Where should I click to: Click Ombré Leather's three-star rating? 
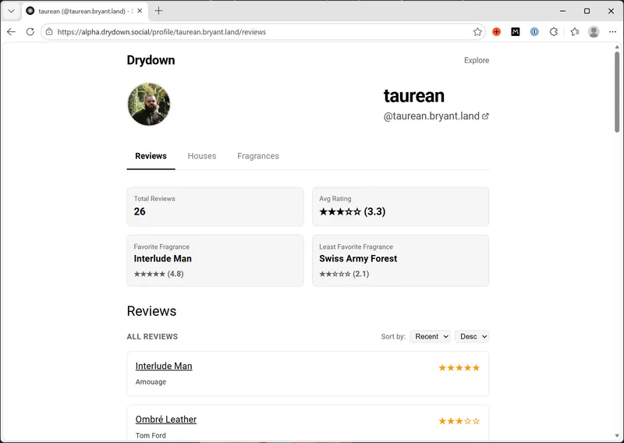(459, 421)
